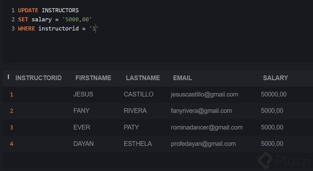Place cursor in '5000,00' salary string
The image size is (313, 171).
77,19
